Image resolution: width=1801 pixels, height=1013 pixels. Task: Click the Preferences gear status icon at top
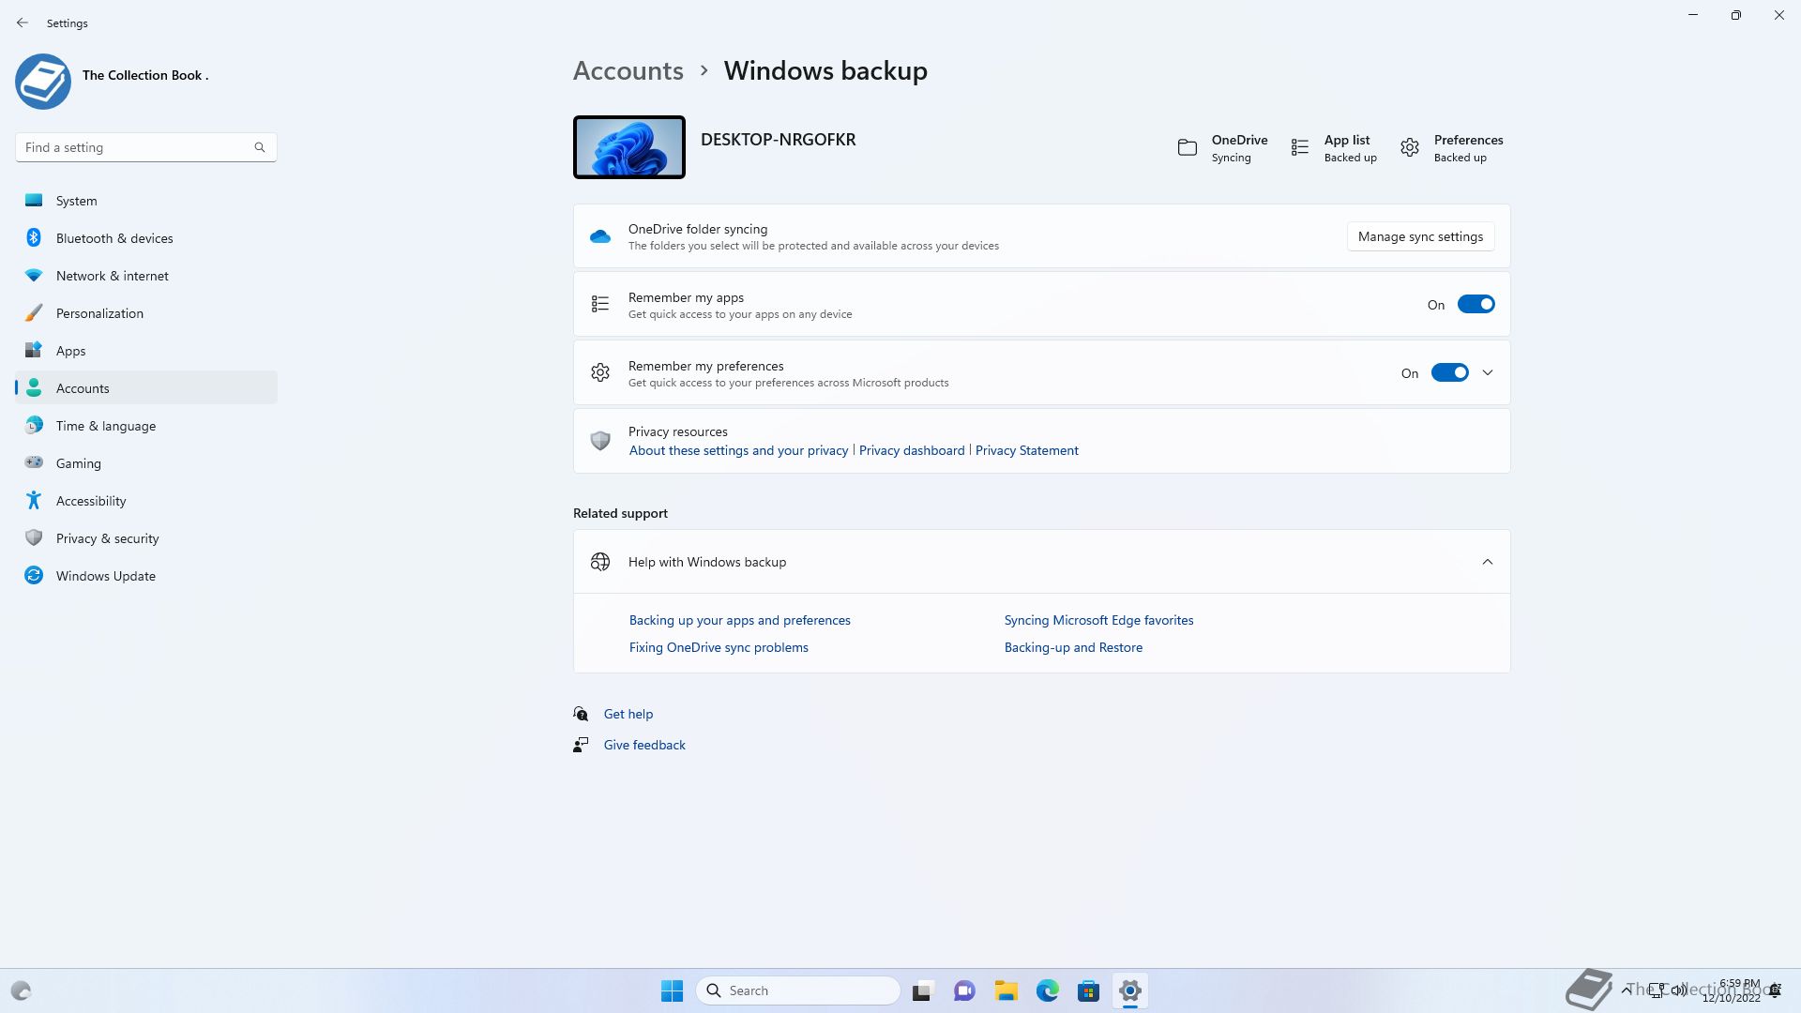(x=1410, y=147)
